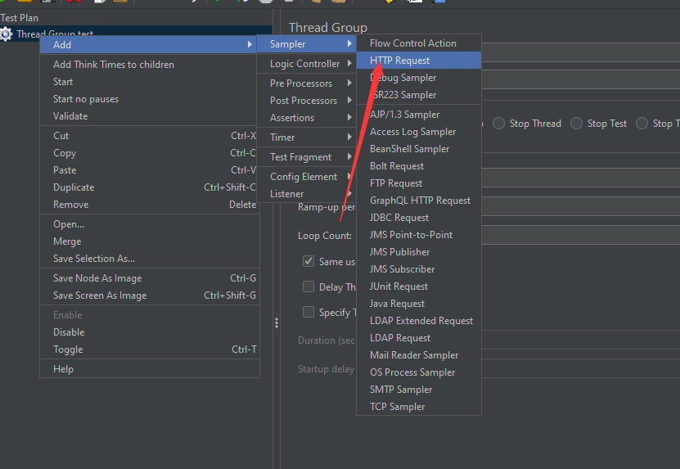Enable the Delay Thread creation checkbox
The height and width of the screenshot is (469, 680).
[x=308, y=286]
